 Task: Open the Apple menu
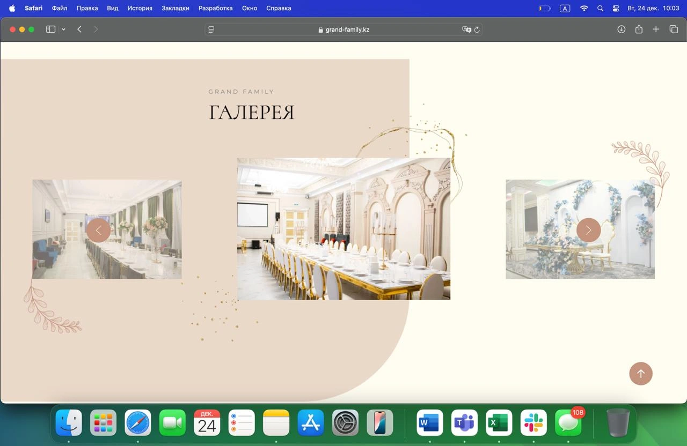12,8
